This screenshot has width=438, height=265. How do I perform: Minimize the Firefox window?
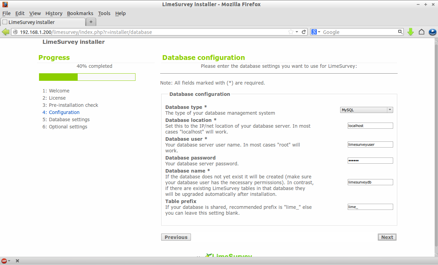(x=418, y=4)
